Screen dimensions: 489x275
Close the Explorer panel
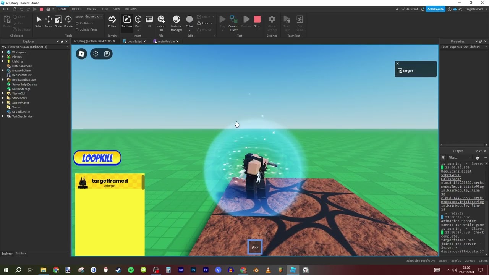[66, 41]
